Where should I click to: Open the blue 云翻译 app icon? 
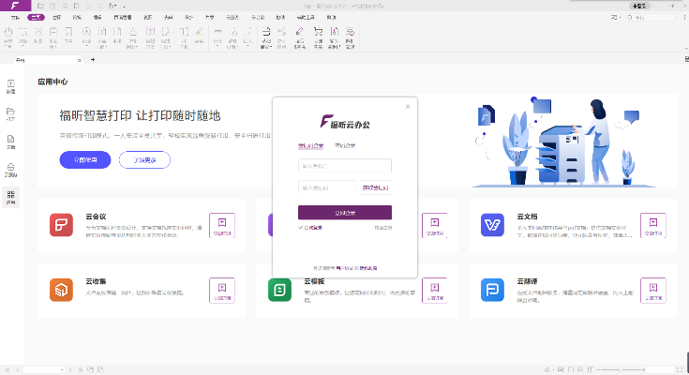pyautogui.click(x=494, y=291)
